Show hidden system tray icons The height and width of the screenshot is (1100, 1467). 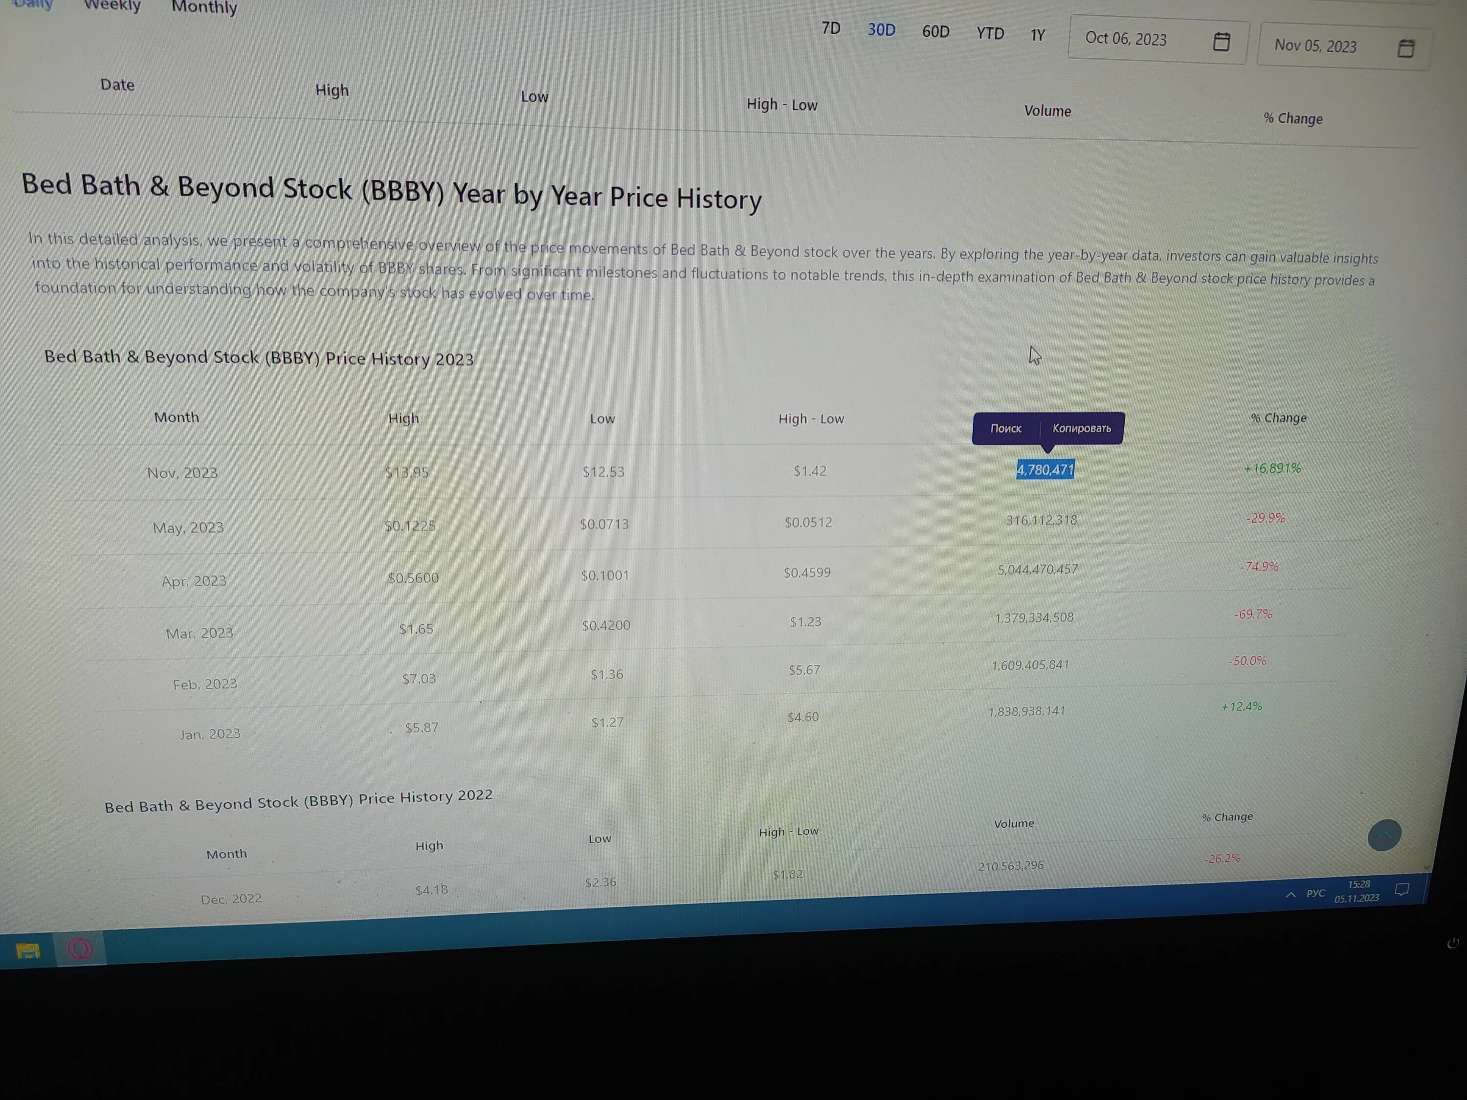[1290, 895]
